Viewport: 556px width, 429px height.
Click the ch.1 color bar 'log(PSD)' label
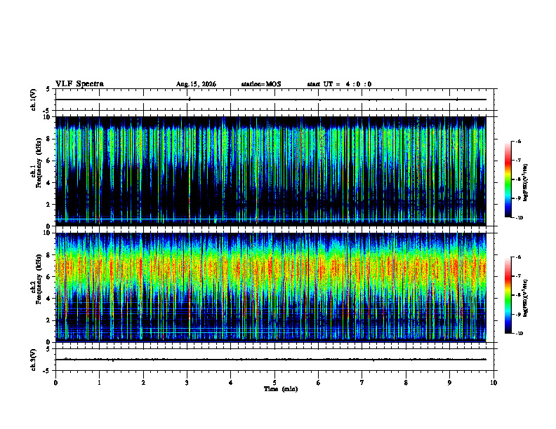pyautogui.click(x=526, y=183)
